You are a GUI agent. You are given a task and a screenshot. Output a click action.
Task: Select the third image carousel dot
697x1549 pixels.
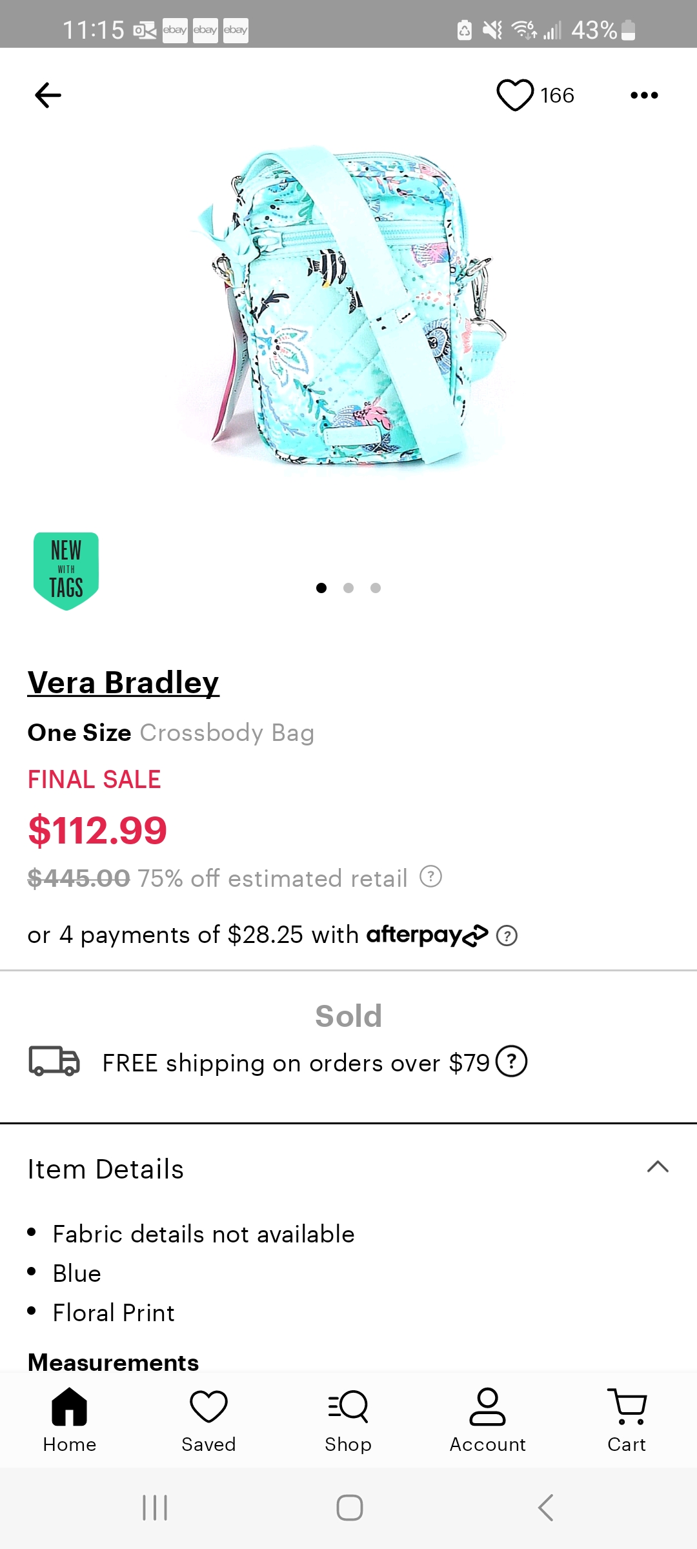pyautogui.click(x=375, y=588)
